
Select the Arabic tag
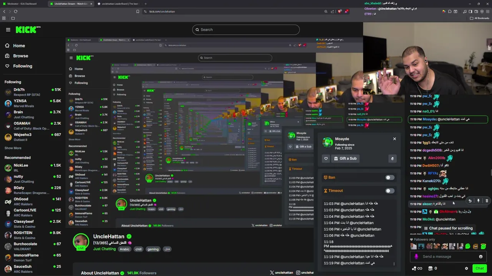click(x=125, y=249)
